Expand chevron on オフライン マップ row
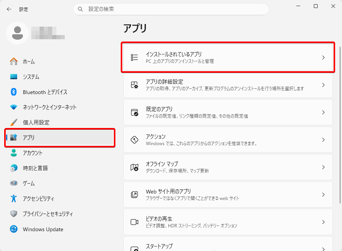Viewport: 342px width, 251px height. [323, 167]
